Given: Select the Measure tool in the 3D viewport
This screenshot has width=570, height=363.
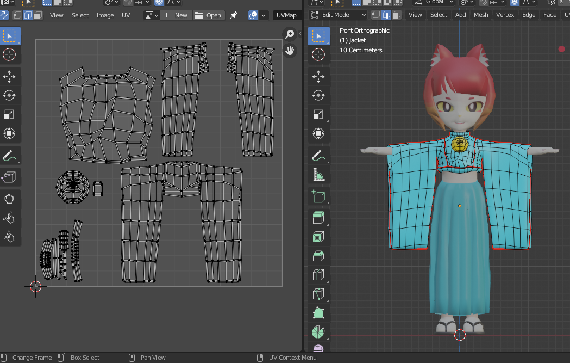Looking at the screenshot, I should tap(318, 175).
